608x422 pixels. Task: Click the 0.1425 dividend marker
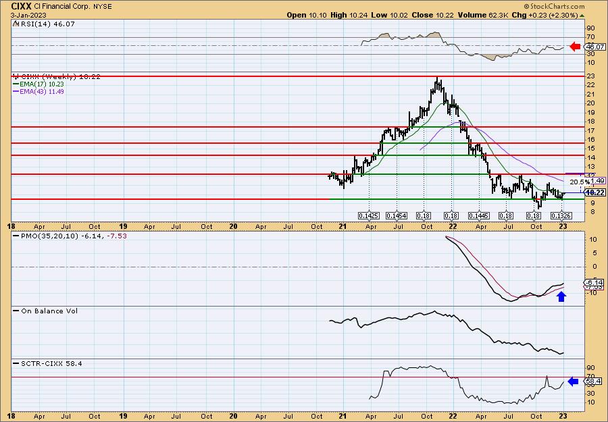pos(369,216)
